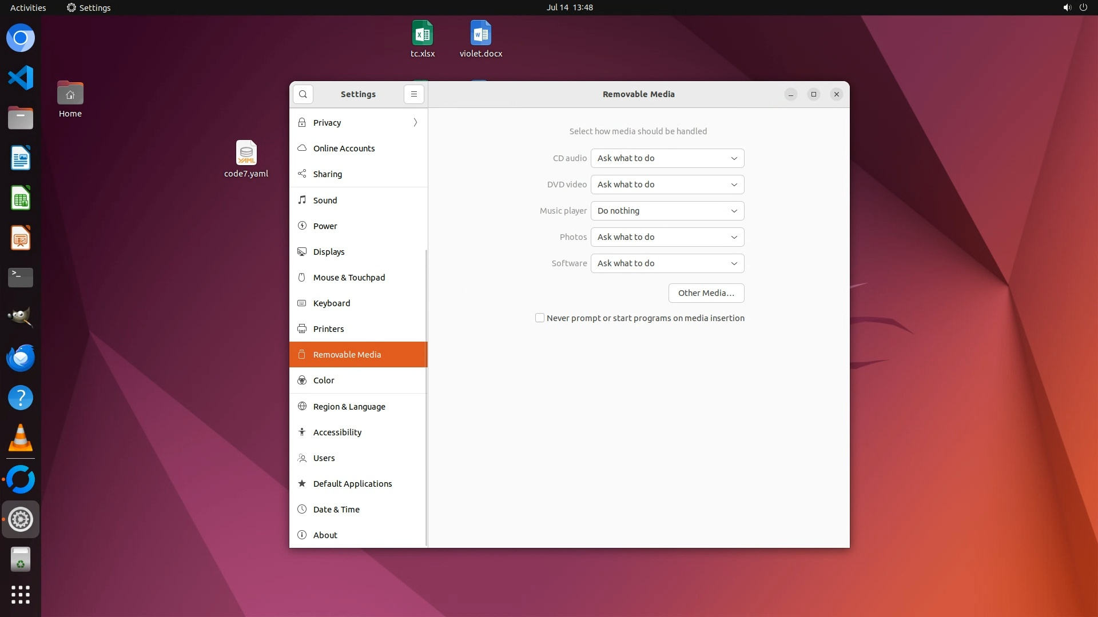Select Displays in settings sidebar

point(329,252)
